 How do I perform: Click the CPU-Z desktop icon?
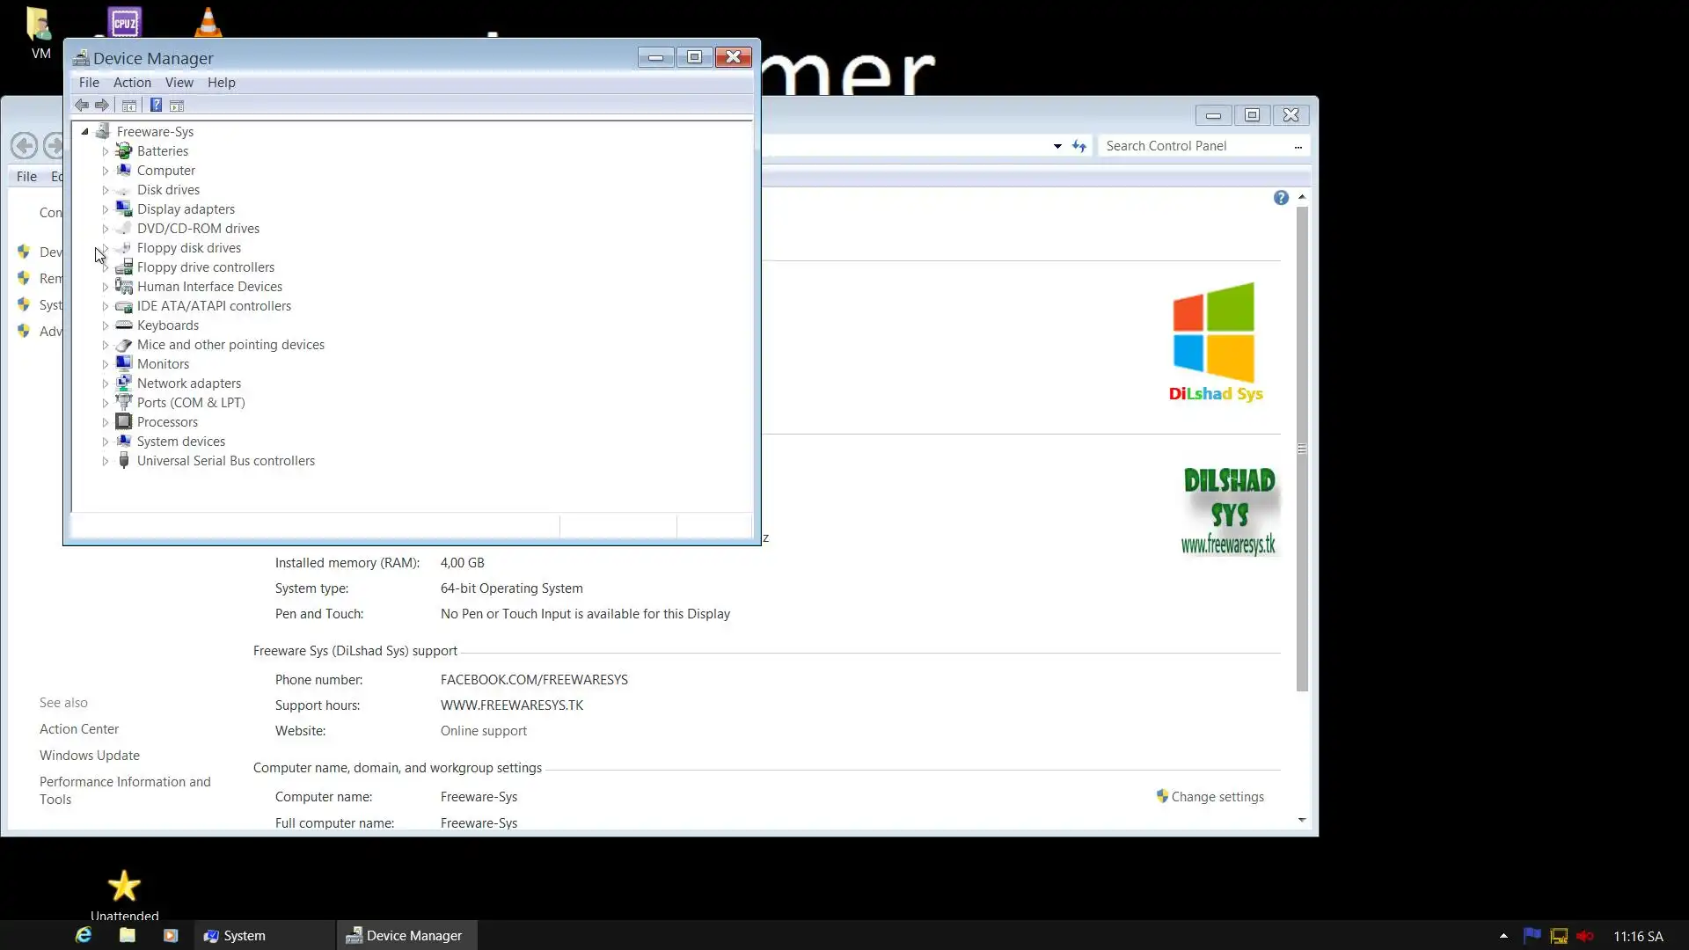pos(124,23)
